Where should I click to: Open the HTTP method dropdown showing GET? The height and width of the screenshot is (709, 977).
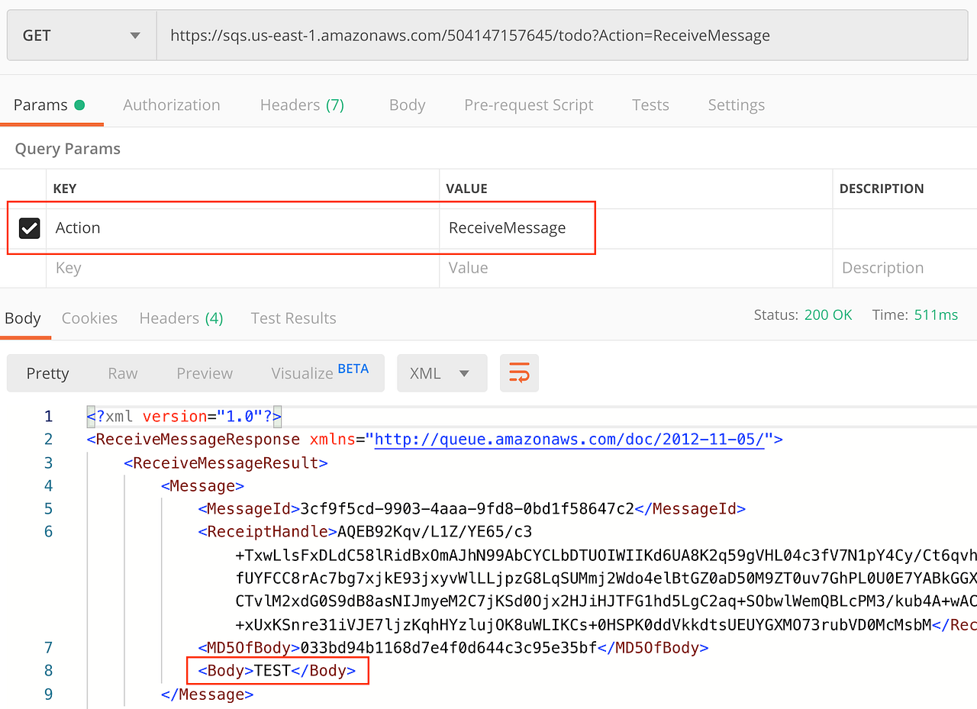(x=80, y=35)
